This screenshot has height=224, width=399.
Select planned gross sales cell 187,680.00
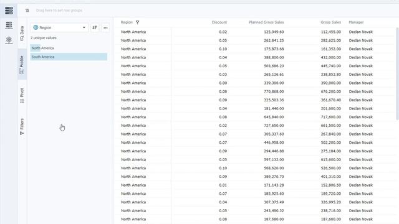coord(274,219)
